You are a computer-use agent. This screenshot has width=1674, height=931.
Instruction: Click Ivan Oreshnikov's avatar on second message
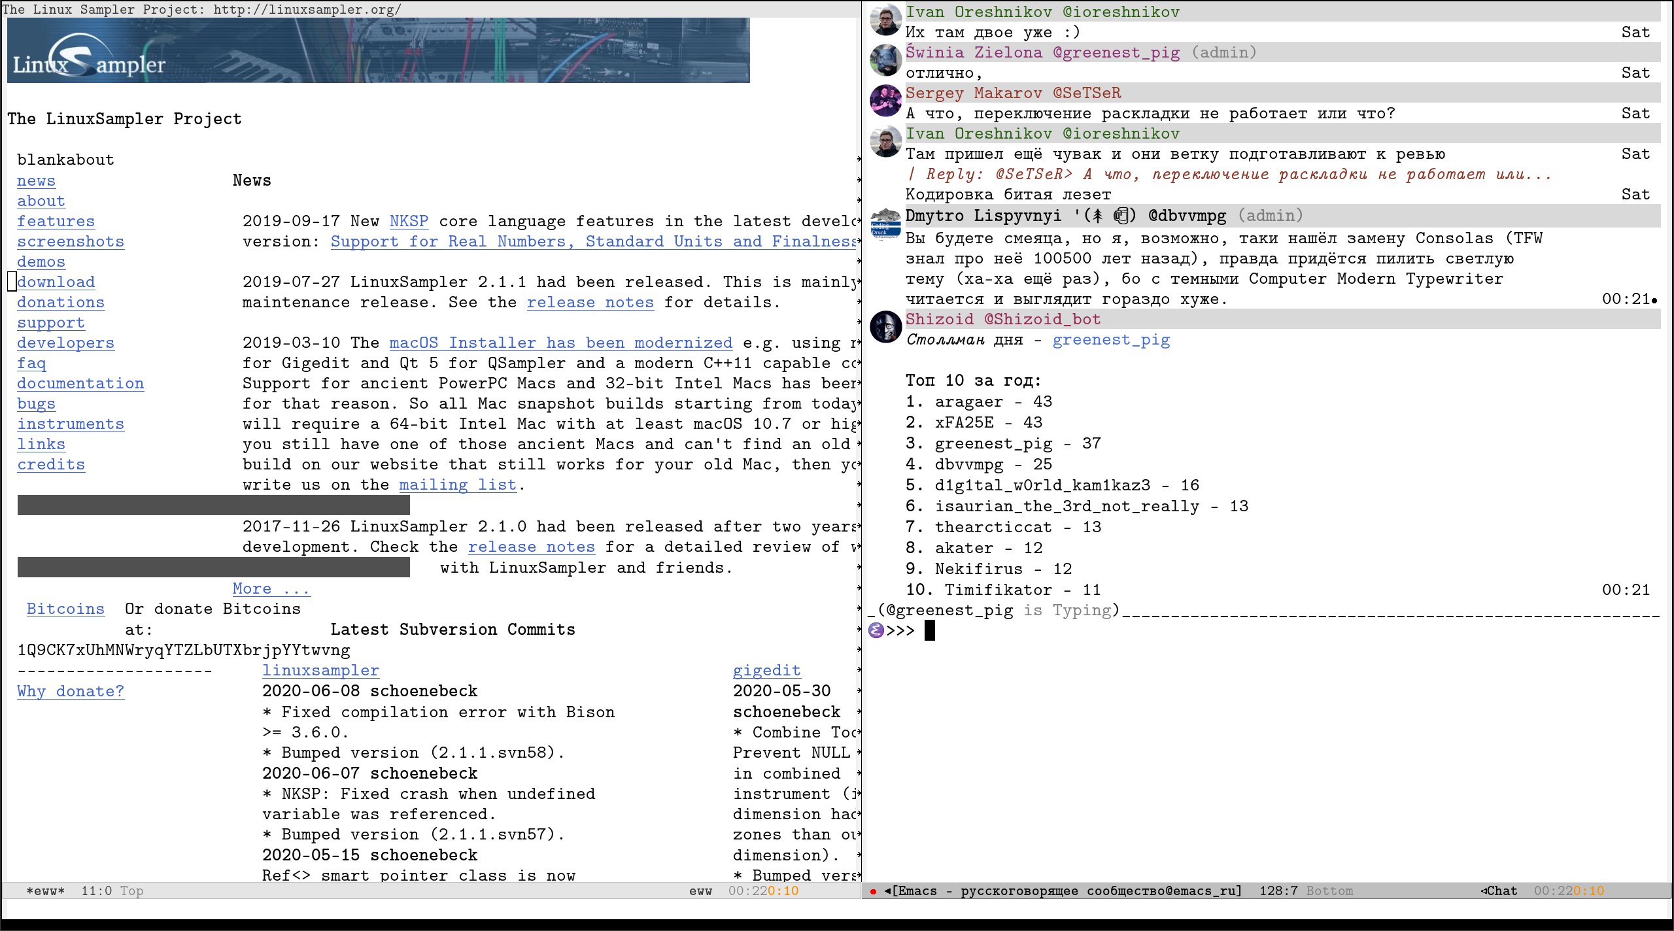coord(886,141)
